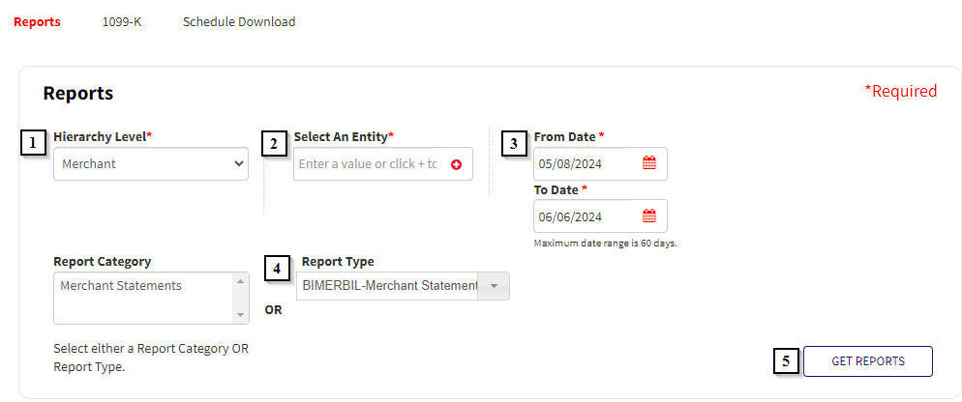The width and height of the screenshot is (962, 402).
Task: Click the GET REPORTS button
Action: tap(868, 361)
